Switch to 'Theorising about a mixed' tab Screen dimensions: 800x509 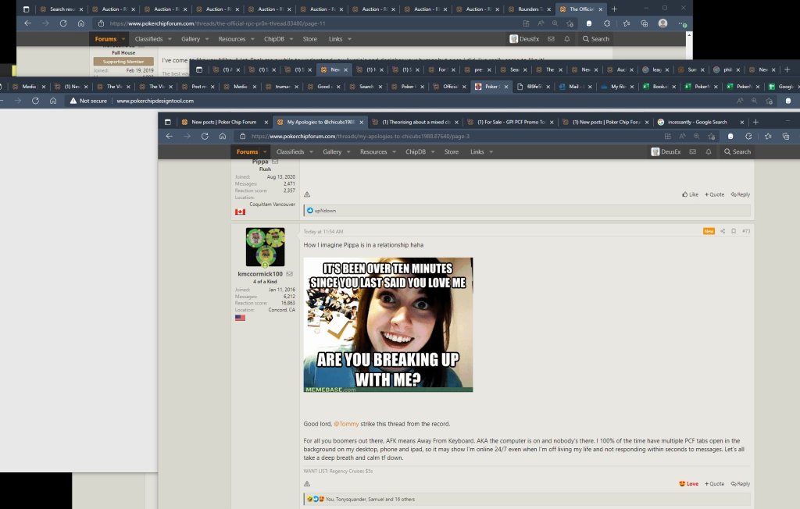coord(416,122)
